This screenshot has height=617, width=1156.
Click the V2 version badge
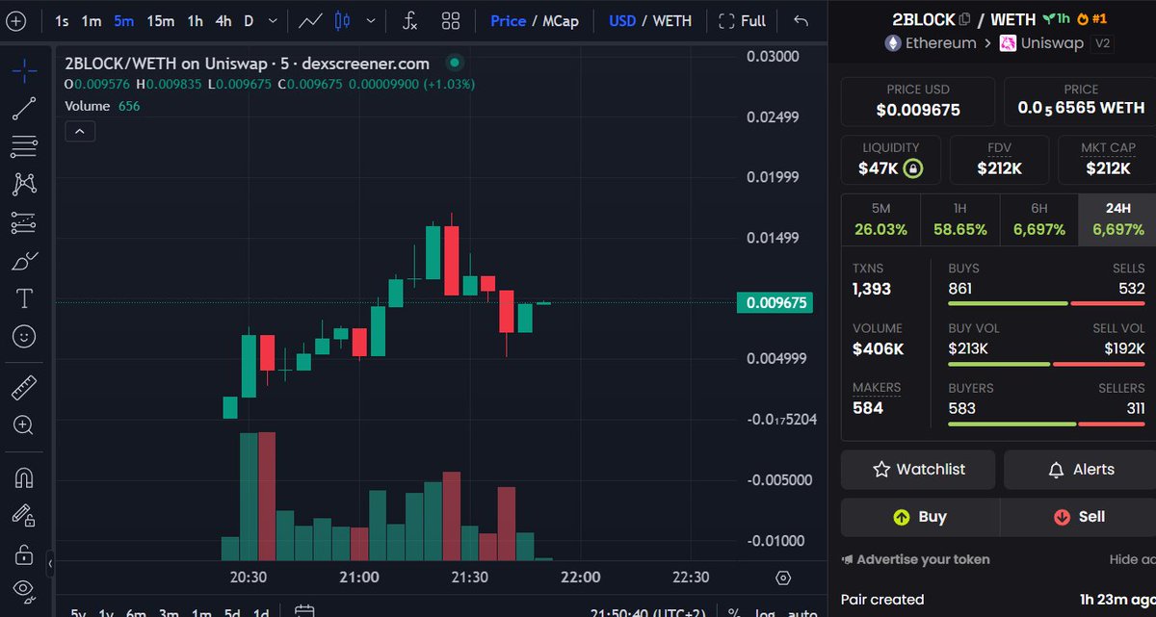click(x=1103, y=43)
